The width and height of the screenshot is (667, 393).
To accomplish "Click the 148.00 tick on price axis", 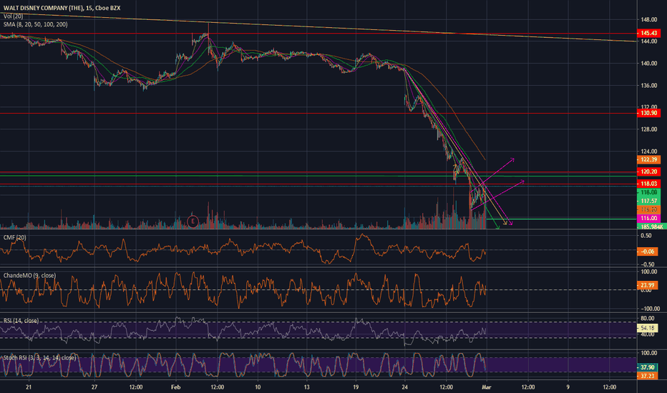I will 649,19.
